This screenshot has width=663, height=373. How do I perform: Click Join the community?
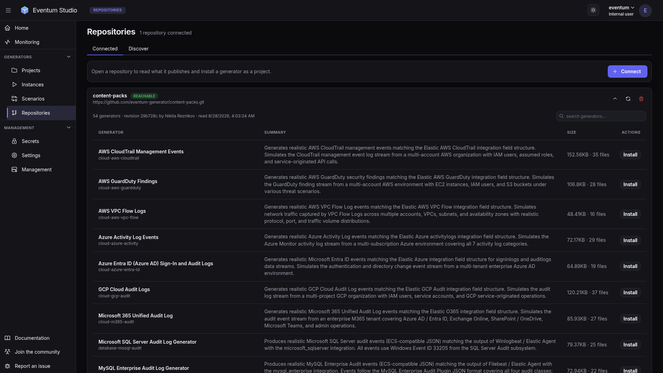(x=38, y=352)
